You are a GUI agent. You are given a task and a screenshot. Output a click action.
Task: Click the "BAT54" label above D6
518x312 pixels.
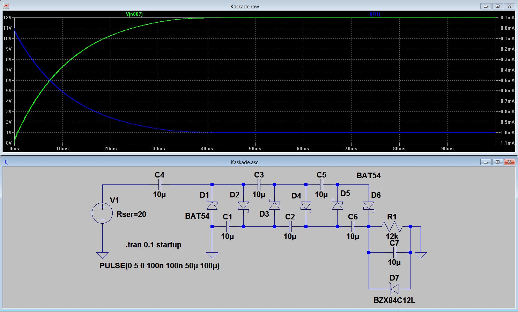point(369,175)
